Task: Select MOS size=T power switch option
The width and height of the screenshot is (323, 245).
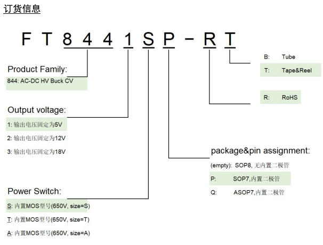Action: [x=49, y=219]
